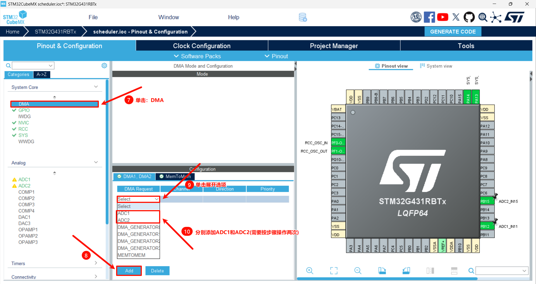Screen dimensions: 536x284
Task: Click the category list vertical scrollbar
Action: (107, 152)
